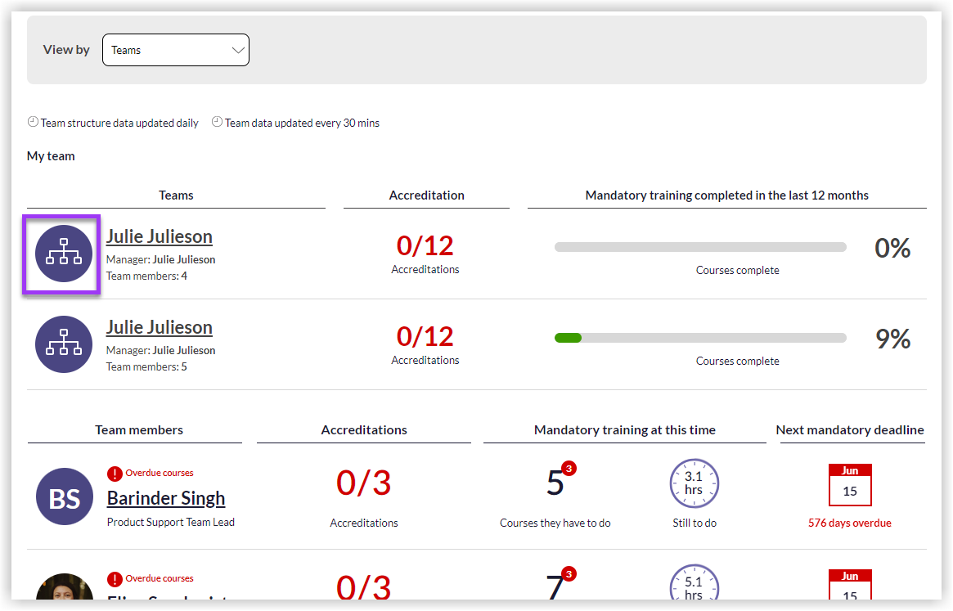Click the Next mandatory deadline column header
953x611 pixels.
tap(850, 430)
